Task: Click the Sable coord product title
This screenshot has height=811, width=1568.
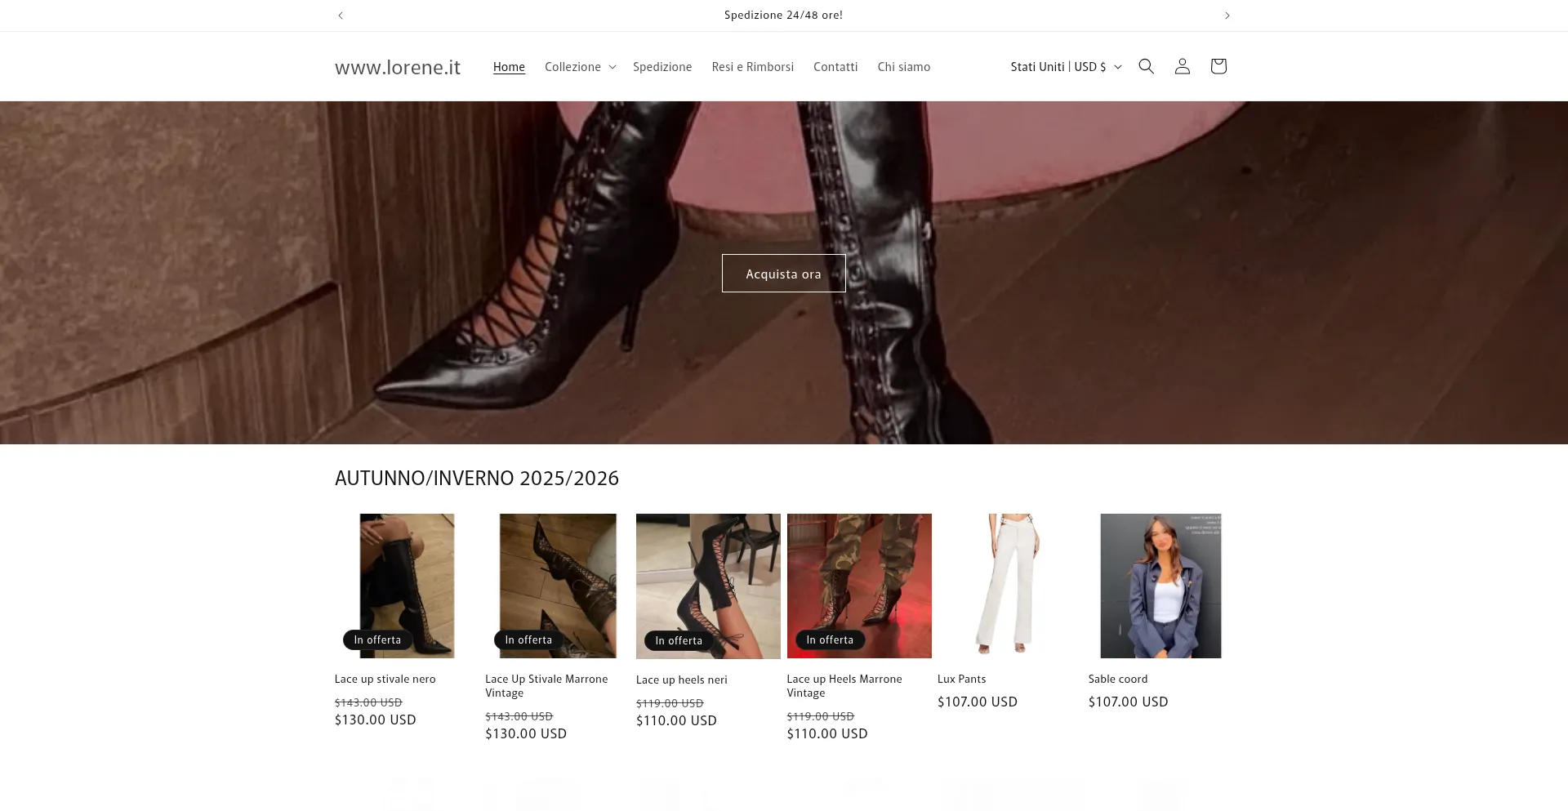Action: coord(1117,679)
